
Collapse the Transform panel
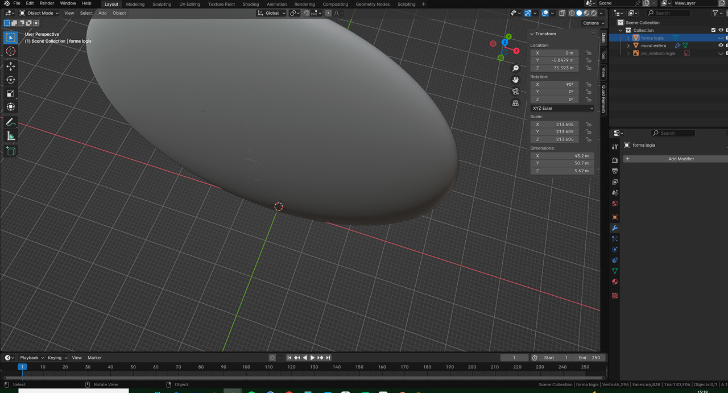532,34
